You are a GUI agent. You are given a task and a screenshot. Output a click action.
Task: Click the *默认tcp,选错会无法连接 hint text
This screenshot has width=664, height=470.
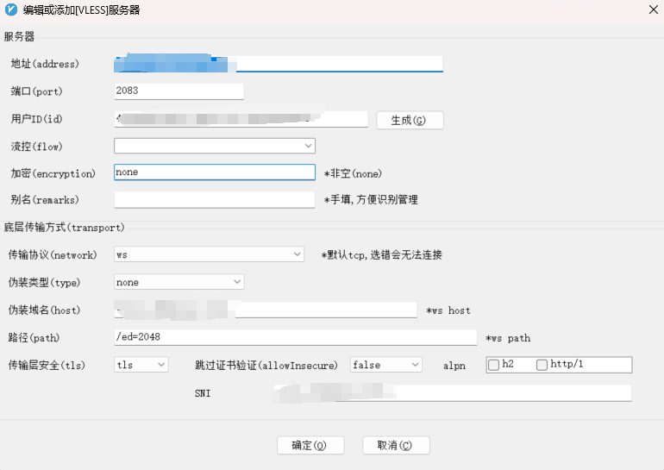point(381,255)
